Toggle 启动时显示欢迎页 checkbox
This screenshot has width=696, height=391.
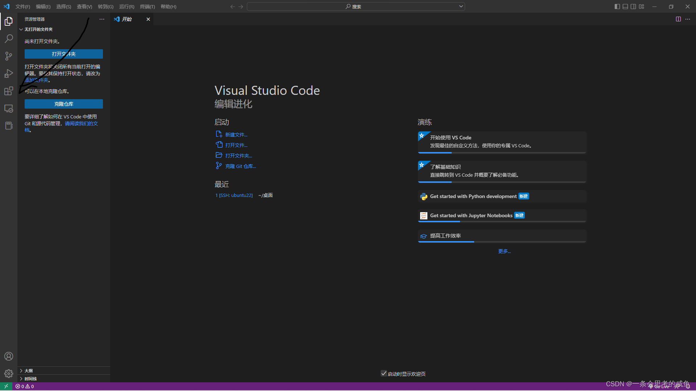tap(384, 373)
